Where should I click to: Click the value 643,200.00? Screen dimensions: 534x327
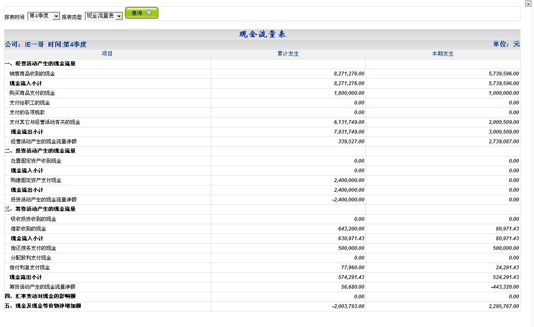point(351,229)
